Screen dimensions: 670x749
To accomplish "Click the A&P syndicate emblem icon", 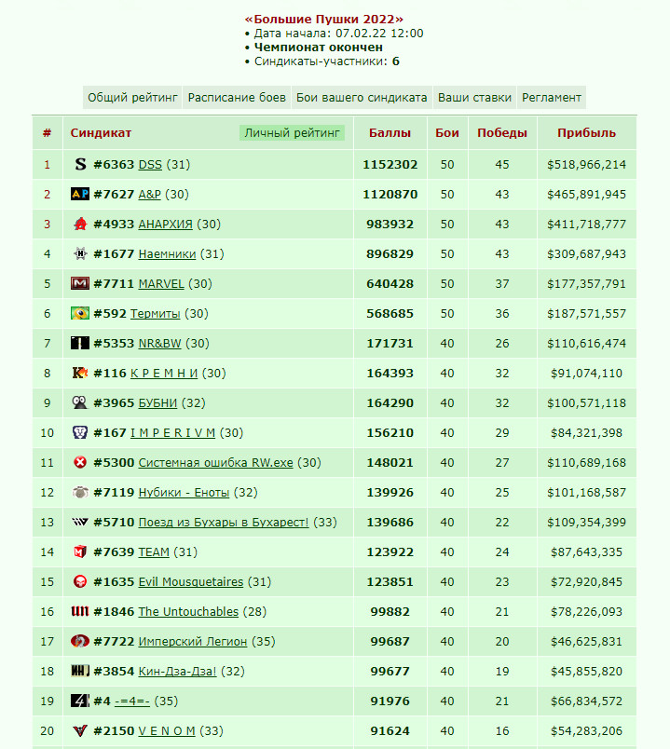I will (x=80, y=194).
